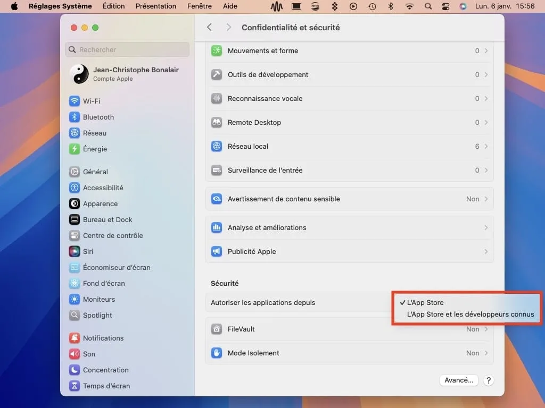
Task: Click the Rechercher search field
Action: tap(127, 49)
